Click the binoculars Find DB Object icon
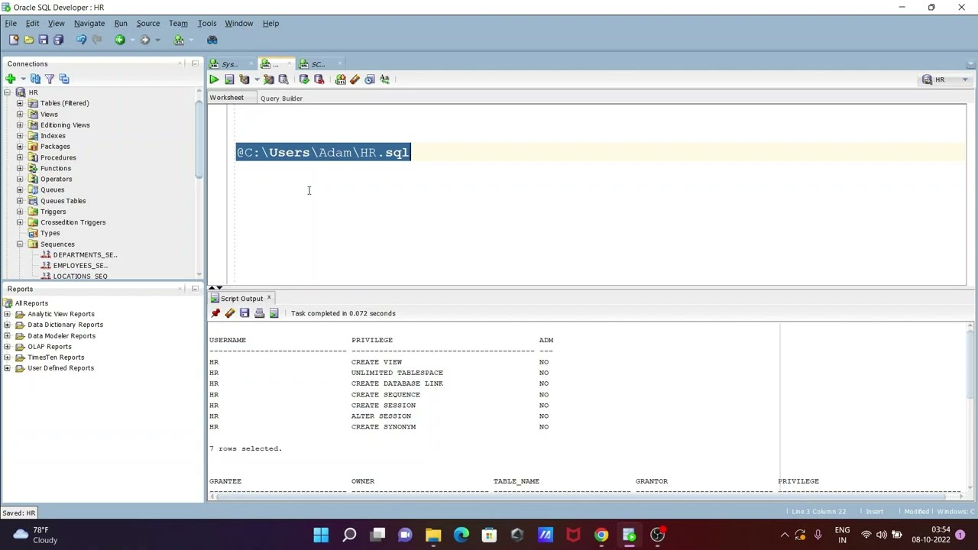The image size is (978, 550). 212,40
